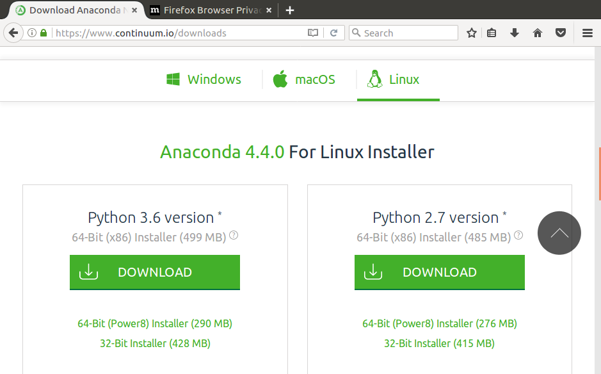Image resolution: width=601 pixels, height=374 pixels.
Task: Click the page vertical scrollbar thumb
Action: 600,174
